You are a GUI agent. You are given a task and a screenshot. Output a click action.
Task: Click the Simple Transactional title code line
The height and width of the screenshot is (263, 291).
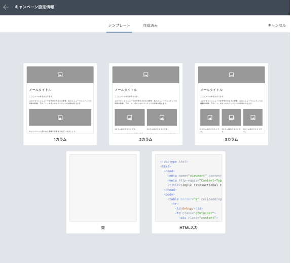pyautogui.click(x=195, y=185)
